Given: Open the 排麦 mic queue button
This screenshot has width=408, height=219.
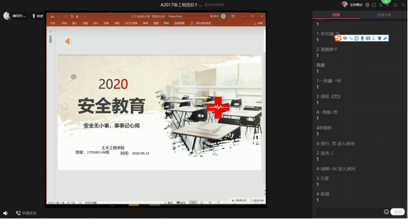Looking at the screenshot, I should click(x=38, y=16).
